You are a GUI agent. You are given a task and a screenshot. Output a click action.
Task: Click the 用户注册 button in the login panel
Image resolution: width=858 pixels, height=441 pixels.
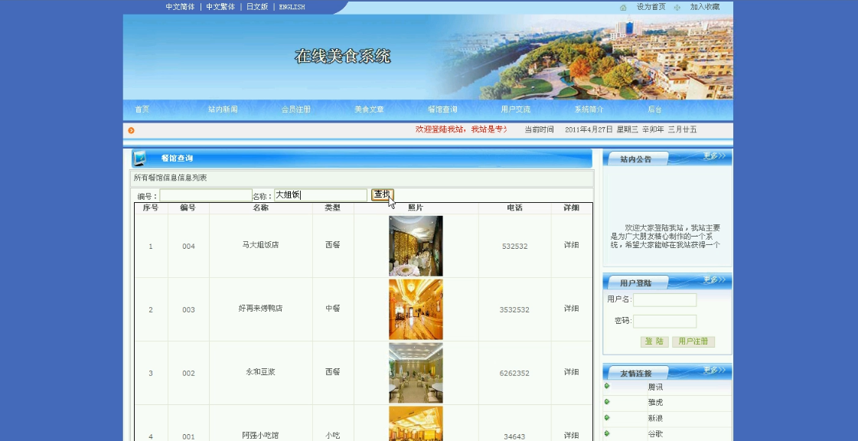tap(693, 341)
